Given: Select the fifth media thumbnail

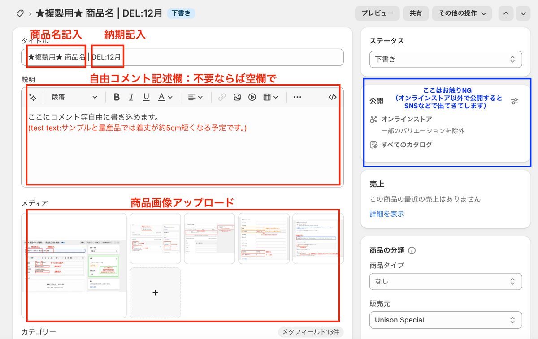Looking at the screenshot, I should coord(318,239).
